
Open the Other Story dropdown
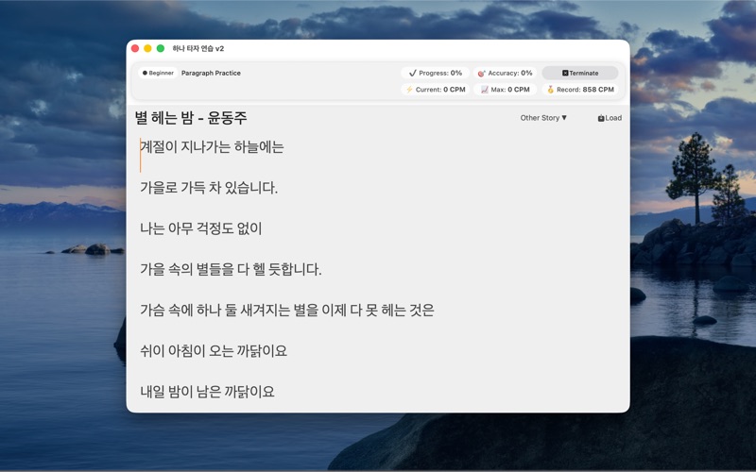(x=543, y=118)
